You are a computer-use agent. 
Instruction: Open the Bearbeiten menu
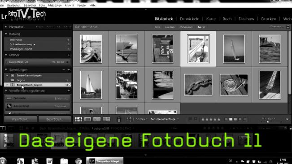click(x=14, y=5)
